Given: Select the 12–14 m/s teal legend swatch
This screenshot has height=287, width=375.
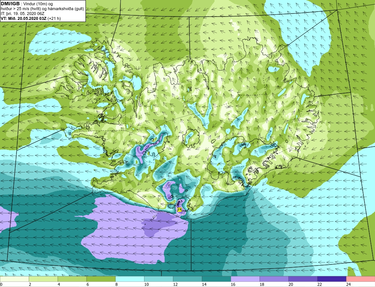Looking at the screenshot, I should (187, 279).
